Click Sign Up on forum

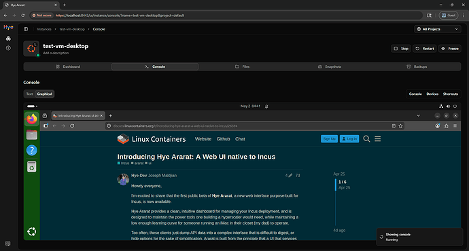(329, 139)
